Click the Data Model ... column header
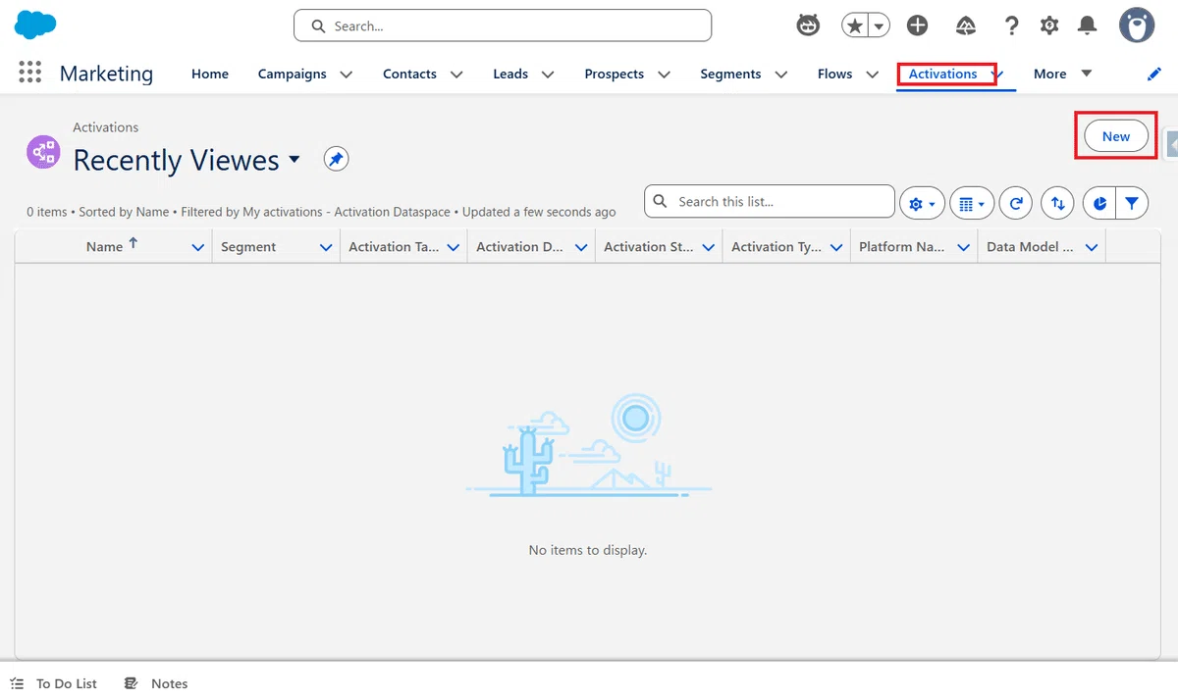Image resolution: width=1178 pixels, height=699 pixels. [1030, 247]
